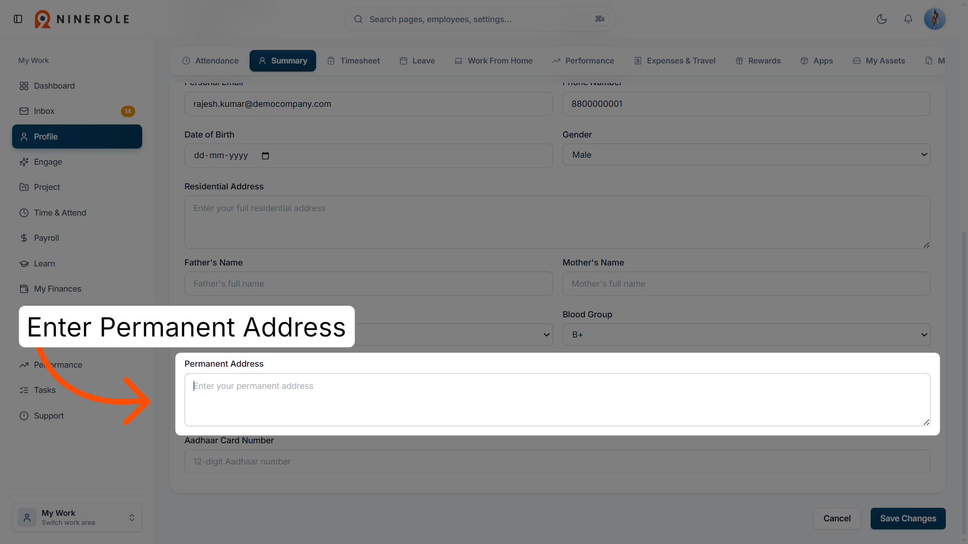
Task: Switch to Timesheet tab
Action: pyautogui.click(x=353, y=60)
